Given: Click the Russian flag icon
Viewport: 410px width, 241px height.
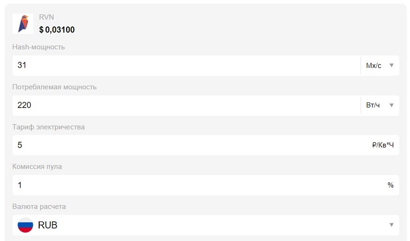Looking at the screenshot, I should 25,225.
